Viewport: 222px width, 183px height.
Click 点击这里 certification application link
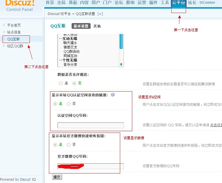216,125
